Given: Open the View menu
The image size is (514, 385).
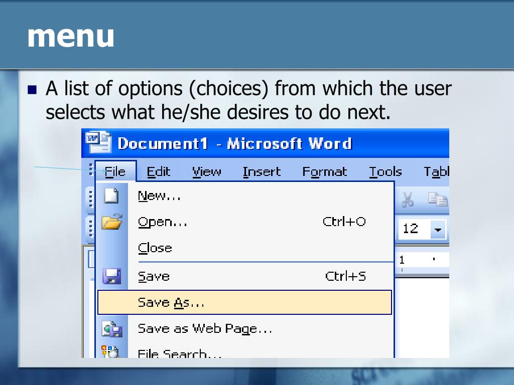Looking at the screenshot, I should coord(206,171).
